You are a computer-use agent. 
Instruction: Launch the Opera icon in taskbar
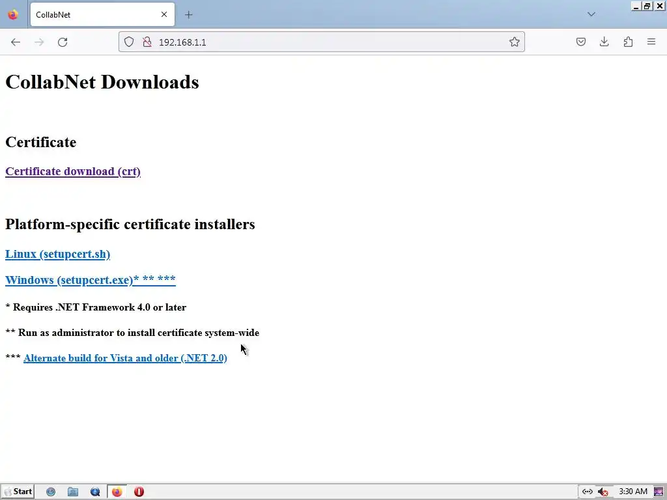(x=139, y=492)
